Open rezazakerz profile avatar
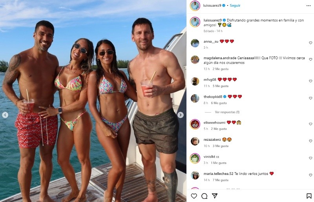Viewport: 314px width, 202px height. [x=195, y=141]
